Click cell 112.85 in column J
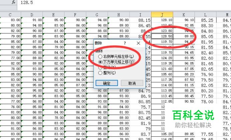Image resolution: width=231 pixels, height=140 pixels. (162, 102)
